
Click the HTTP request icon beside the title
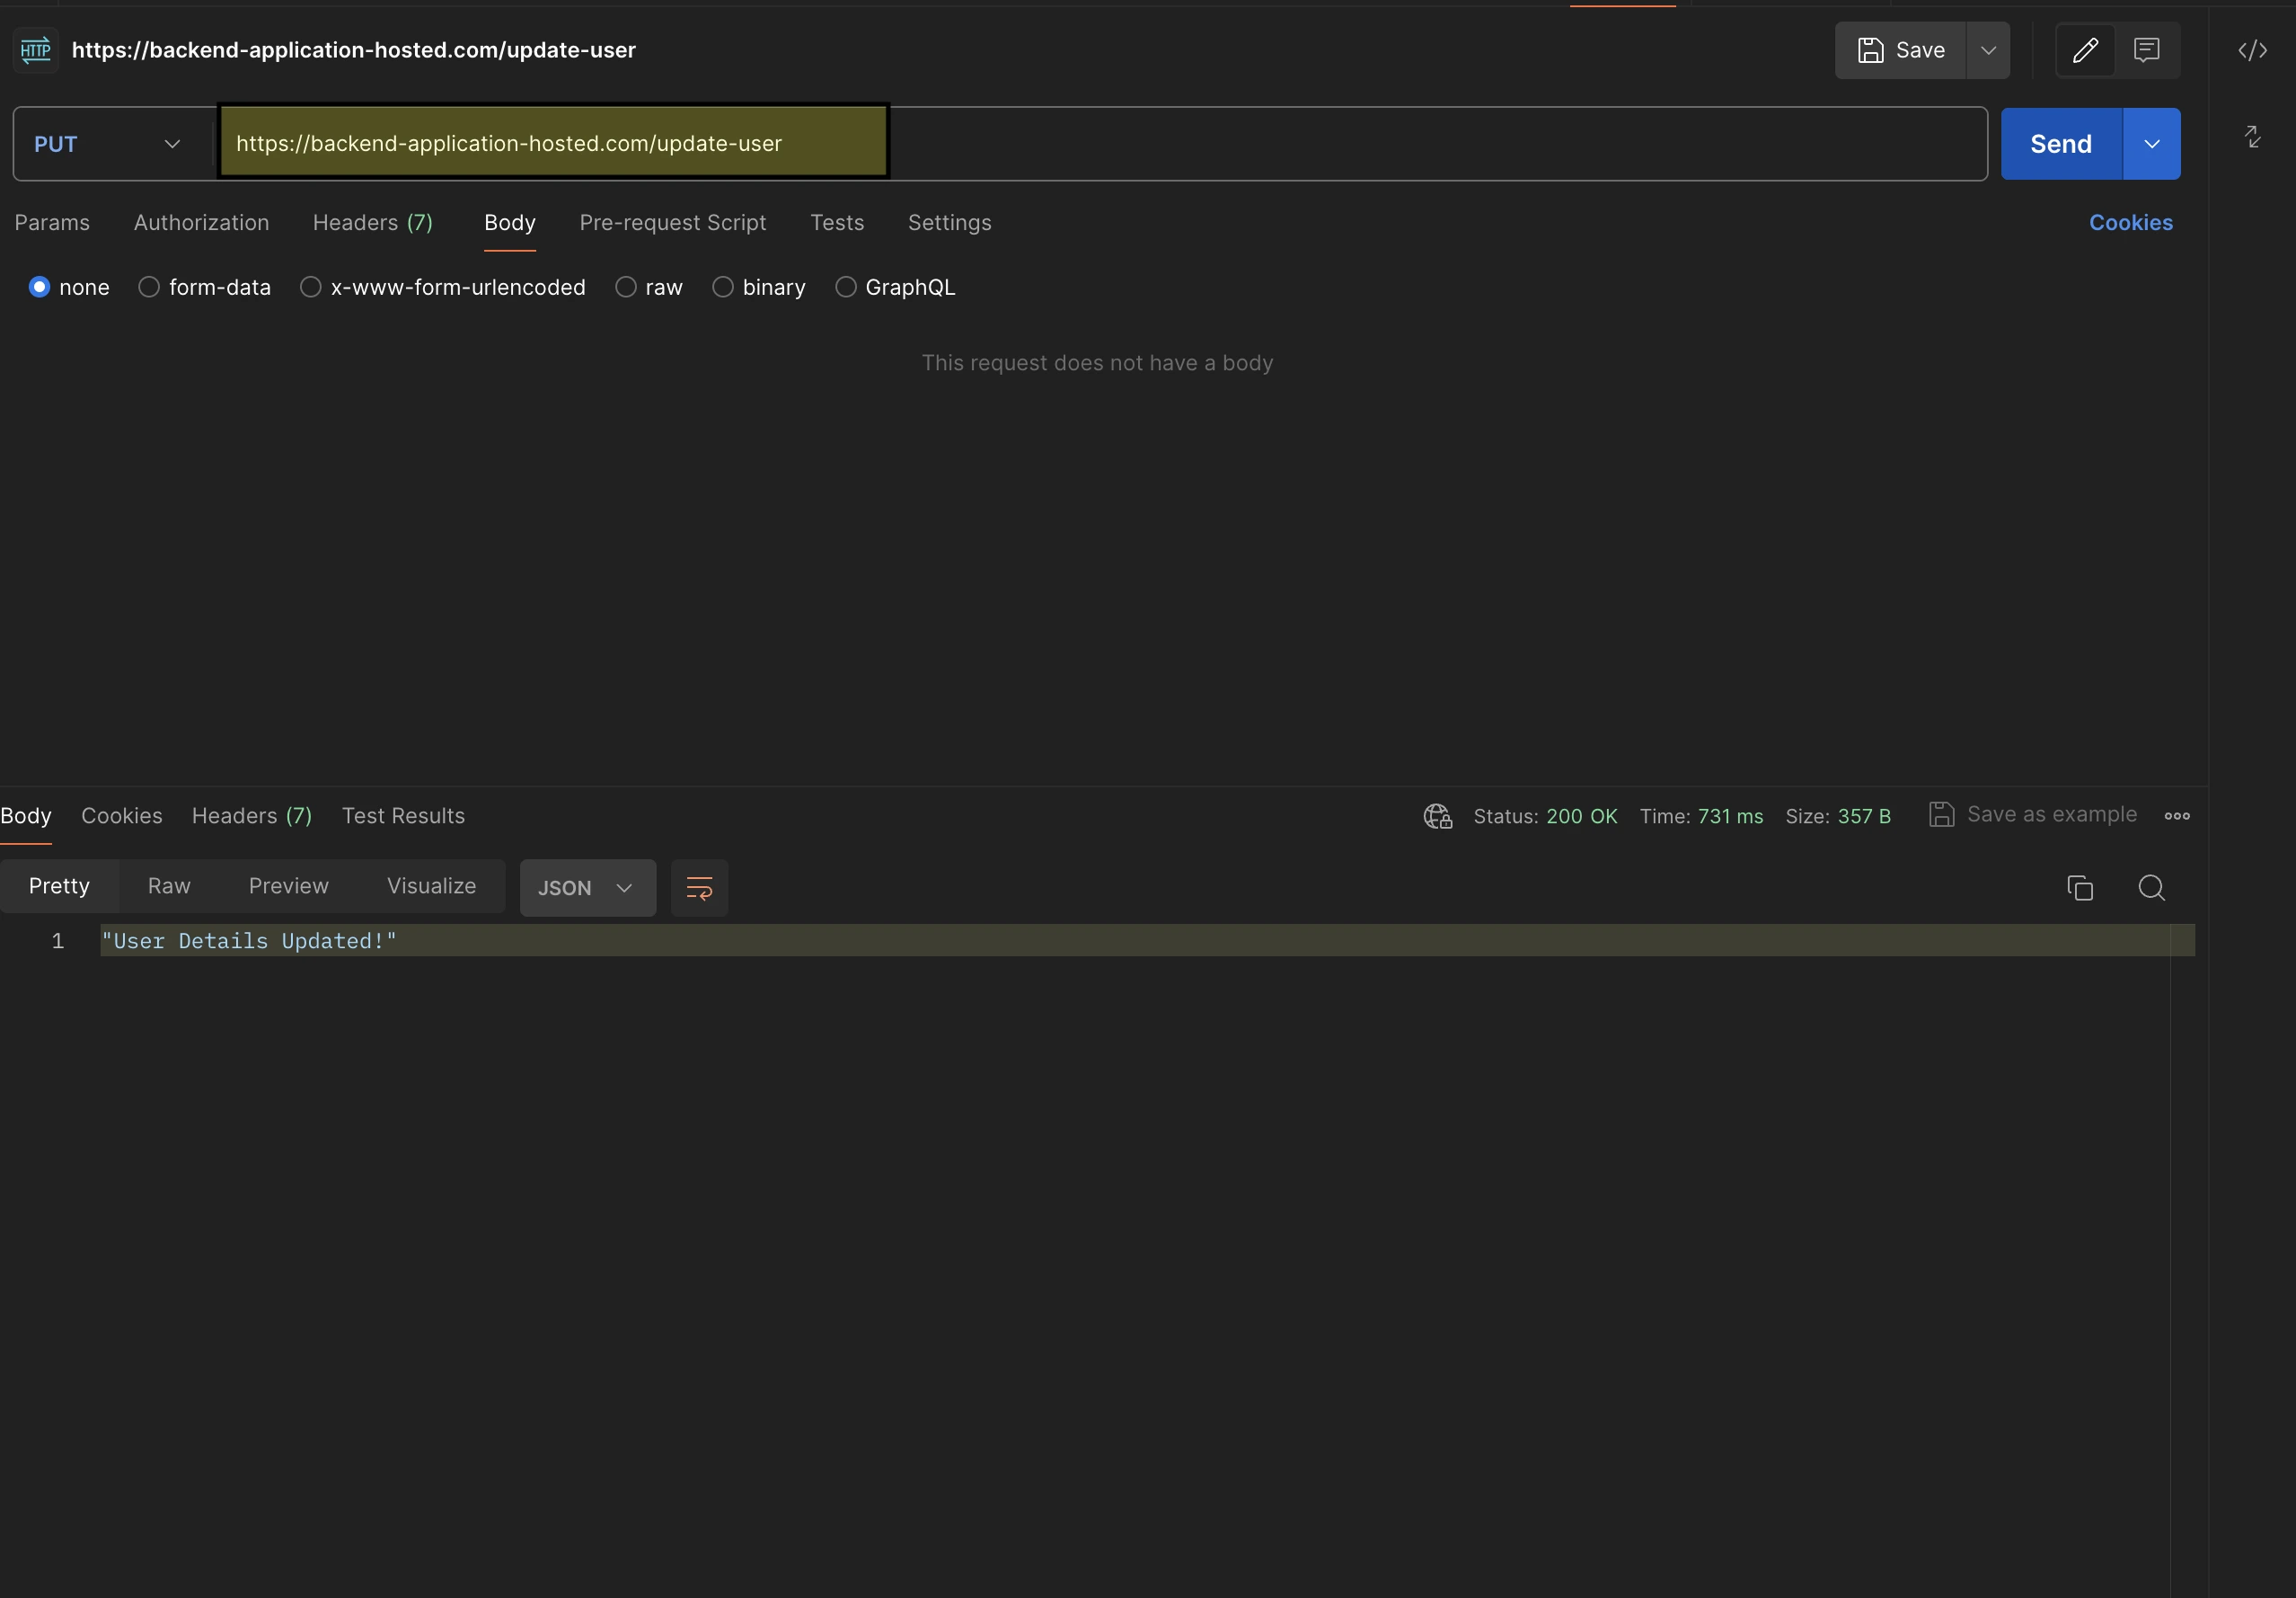pos(36,50)
